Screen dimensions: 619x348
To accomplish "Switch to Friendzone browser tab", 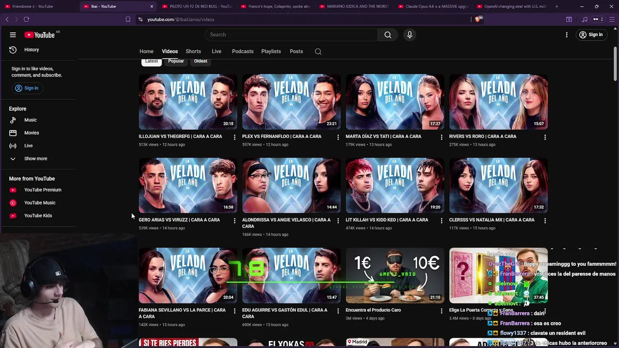I will point(39,6).
